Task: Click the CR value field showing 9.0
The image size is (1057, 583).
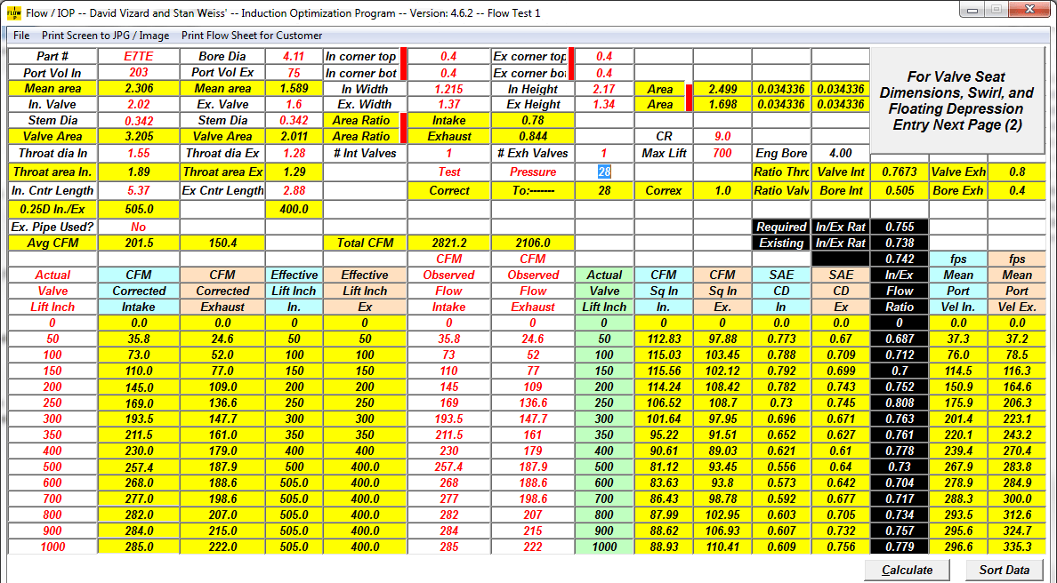Action: coord(722,137)
